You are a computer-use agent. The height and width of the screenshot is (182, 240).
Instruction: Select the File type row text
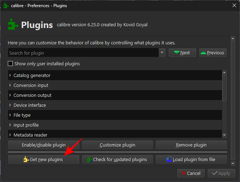coord(22,115)
